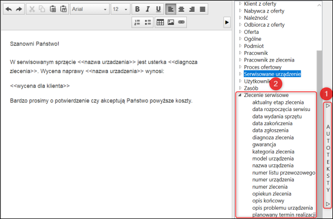Collapse the AUTOTEKSTY side panel tab

(328, 155)
